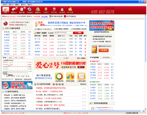Click the stock code input beside 添加股票

click(x=63, y=33)
